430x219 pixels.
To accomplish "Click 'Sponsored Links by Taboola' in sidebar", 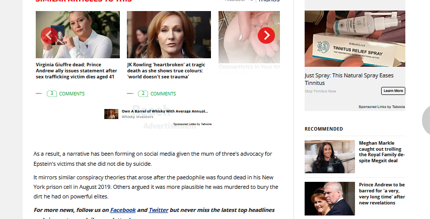I will 382,106.
